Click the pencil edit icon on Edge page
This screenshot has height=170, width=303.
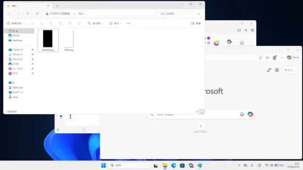(269, 70)
